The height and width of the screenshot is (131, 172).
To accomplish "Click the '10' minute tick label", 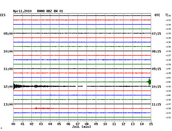I will [105, 124].
